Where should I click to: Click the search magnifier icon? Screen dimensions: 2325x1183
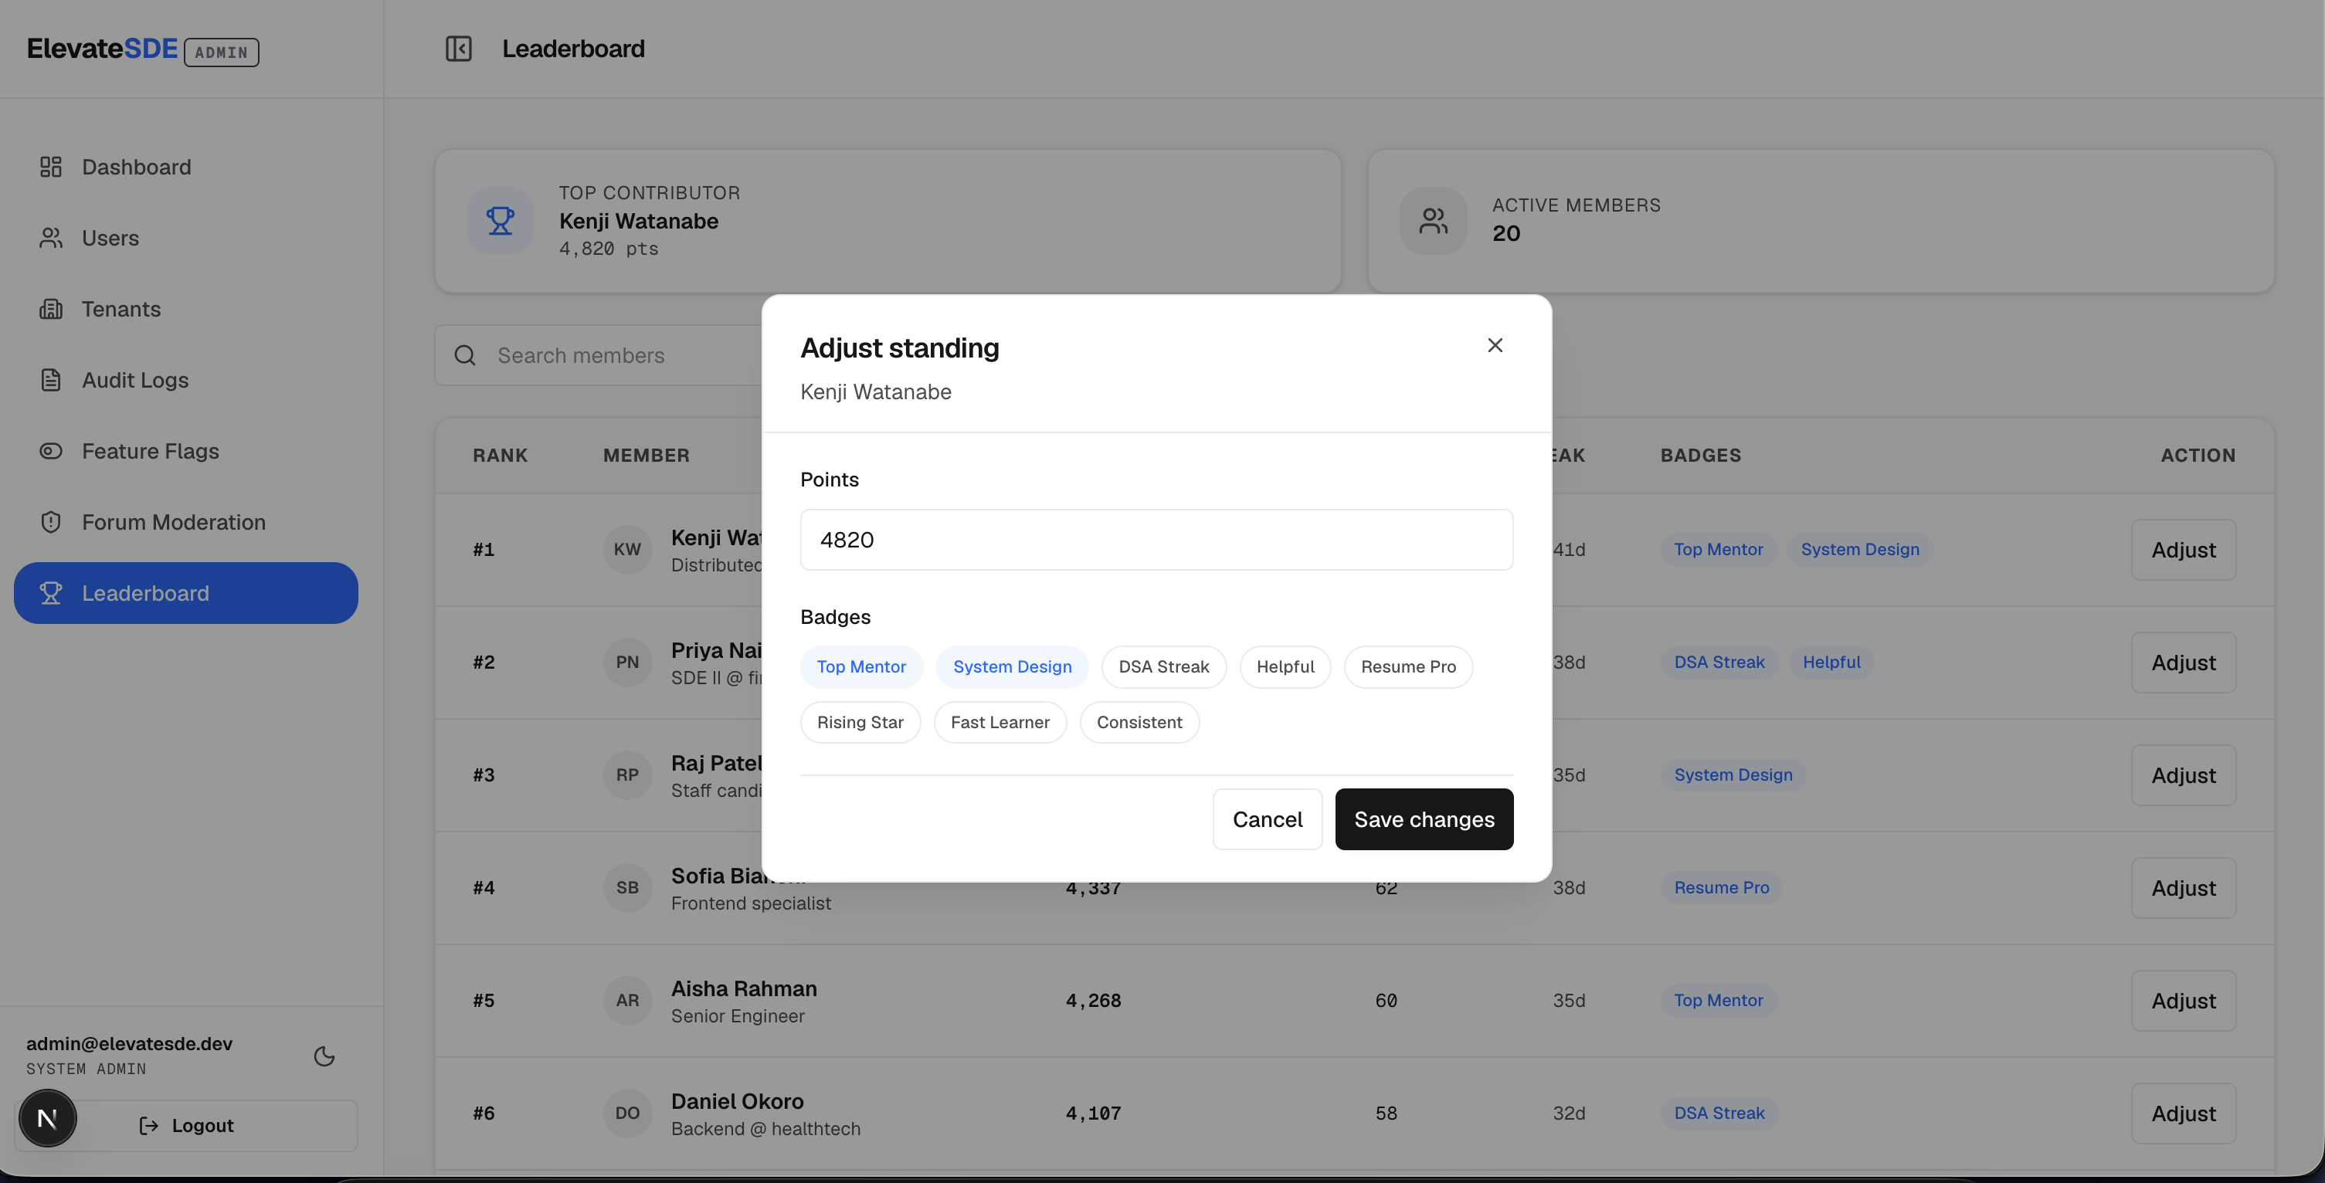[x=465, y=355]
